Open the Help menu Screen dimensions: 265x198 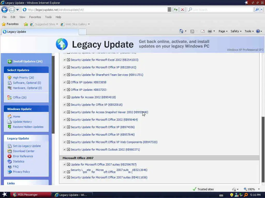[x=58, y=17]
